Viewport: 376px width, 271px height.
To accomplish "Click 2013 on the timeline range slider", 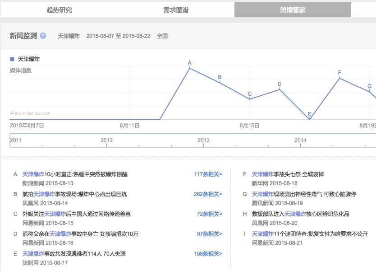I will 203,140.
